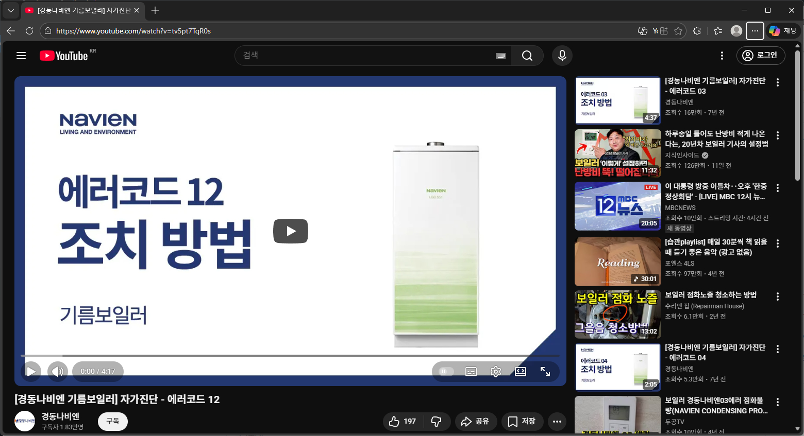Start voice search with microphone icon
This screenshot has height=436, width=804.
562,56
